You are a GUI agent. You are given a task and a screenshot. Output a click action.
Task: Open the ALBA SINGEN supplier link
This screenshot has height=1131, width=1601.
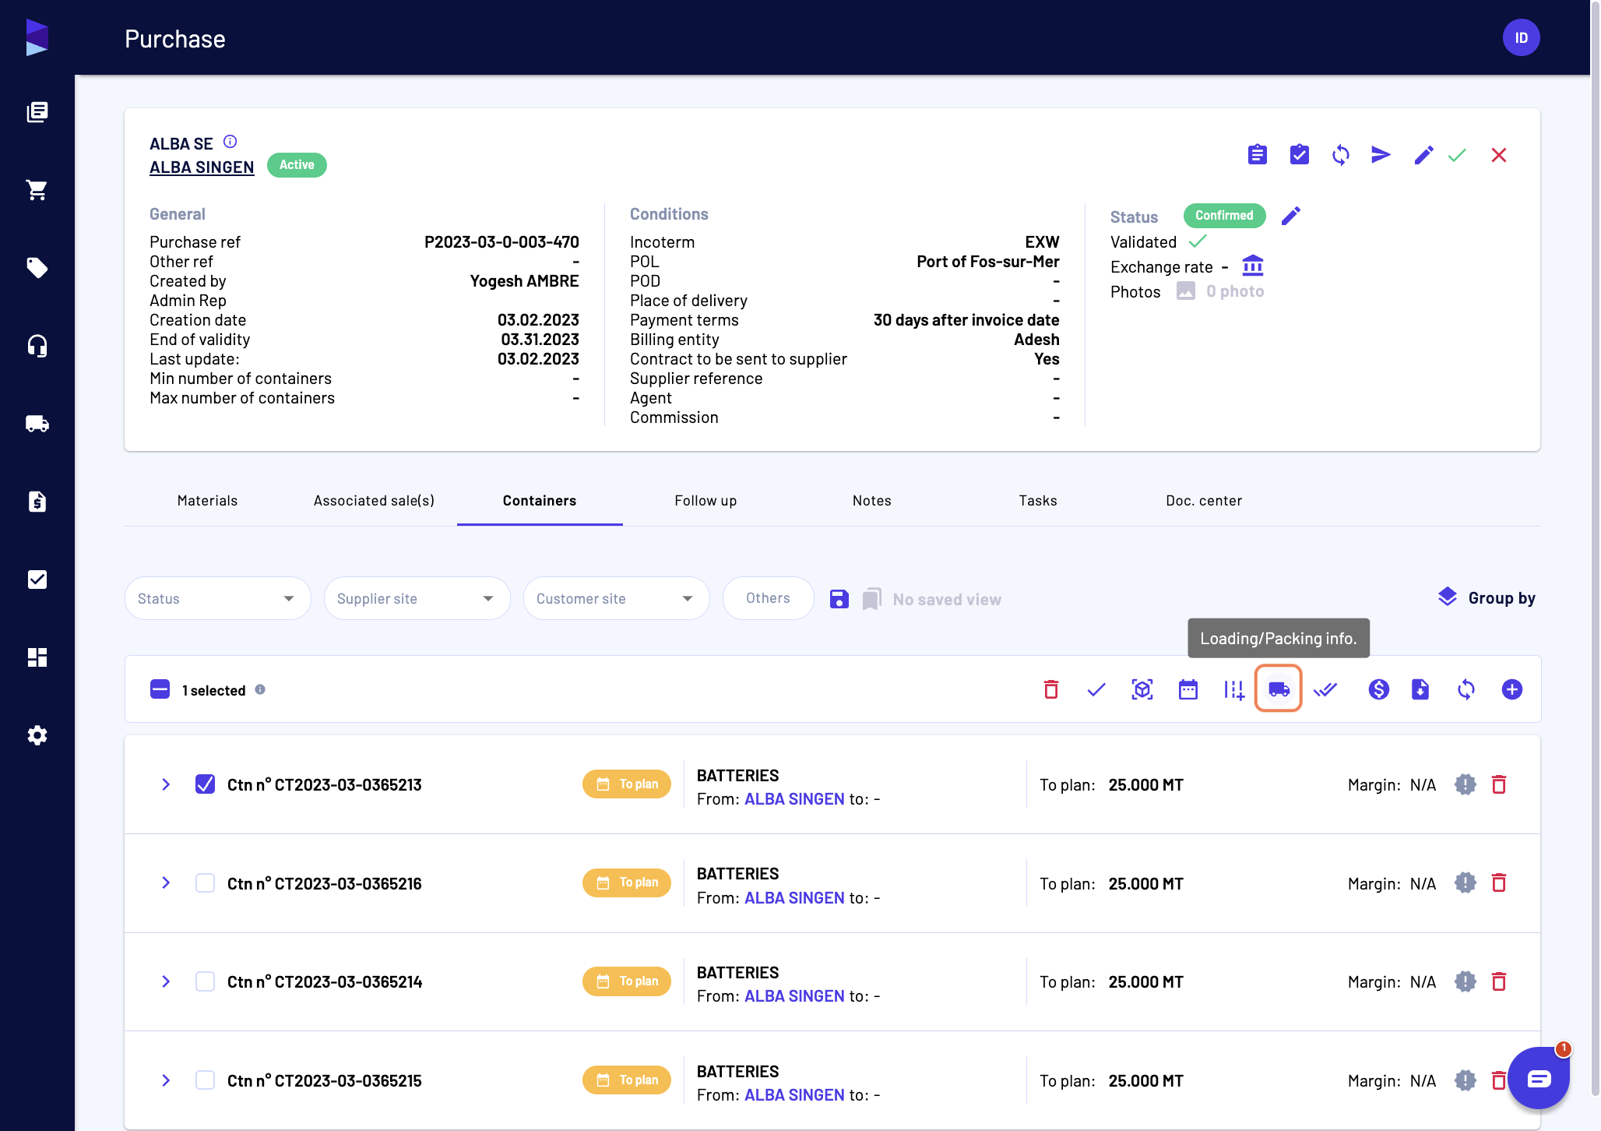coord(202,167)
